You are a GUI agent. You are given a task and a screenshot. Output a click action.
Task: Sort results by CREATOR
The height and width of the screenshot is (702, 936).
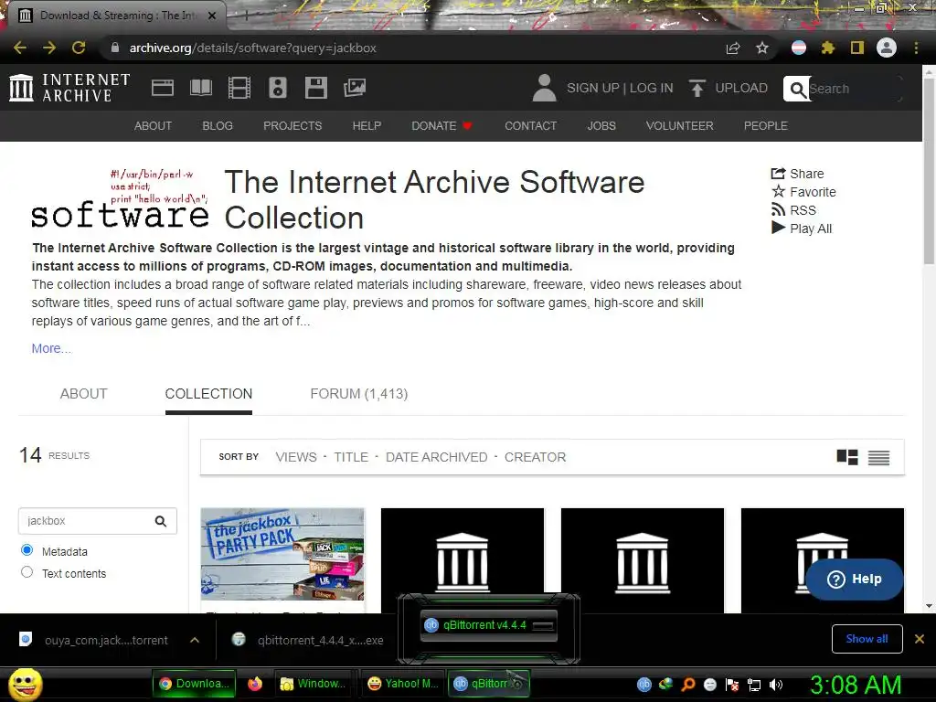[535, 457]
